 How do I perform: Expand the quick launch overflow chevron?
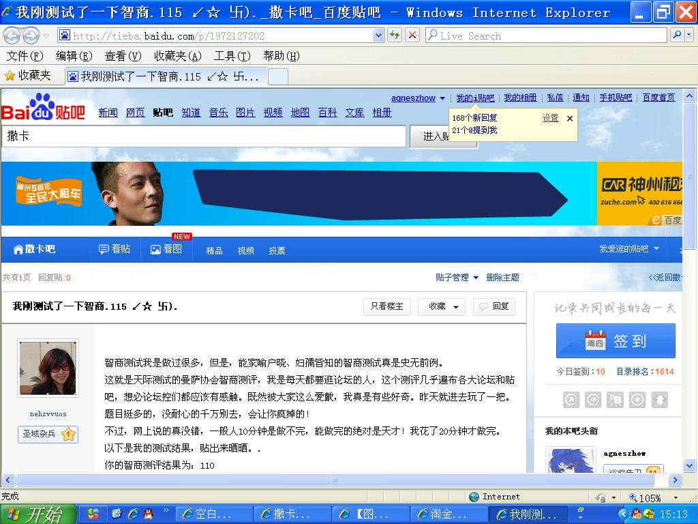(x=166, y=510)
